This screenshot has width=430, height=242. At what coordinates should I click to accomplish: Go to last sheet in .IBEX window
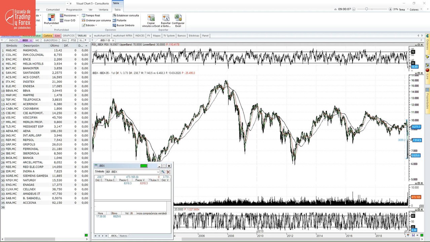tap(107, 236)
